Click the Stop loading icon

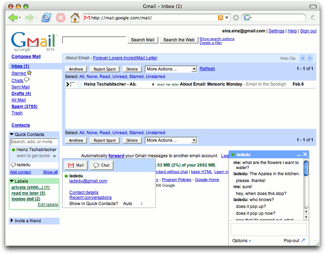pyautogui.click(x=60, y=17)
